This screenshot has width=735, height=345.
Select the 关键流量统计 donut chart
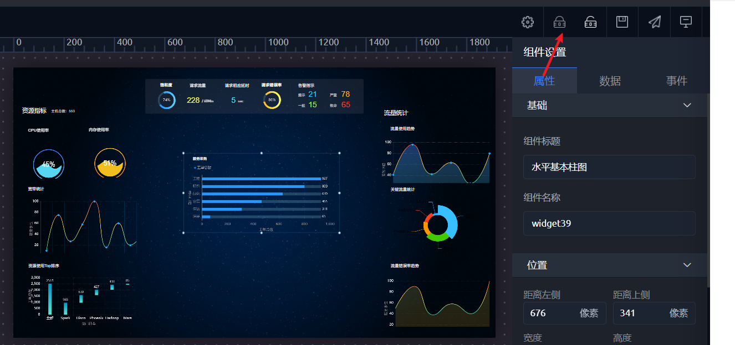pos(438,224)
